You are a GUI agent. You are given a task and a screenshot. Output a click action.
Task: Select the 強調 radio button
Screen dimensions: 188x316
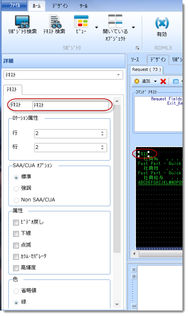[16, 189]
